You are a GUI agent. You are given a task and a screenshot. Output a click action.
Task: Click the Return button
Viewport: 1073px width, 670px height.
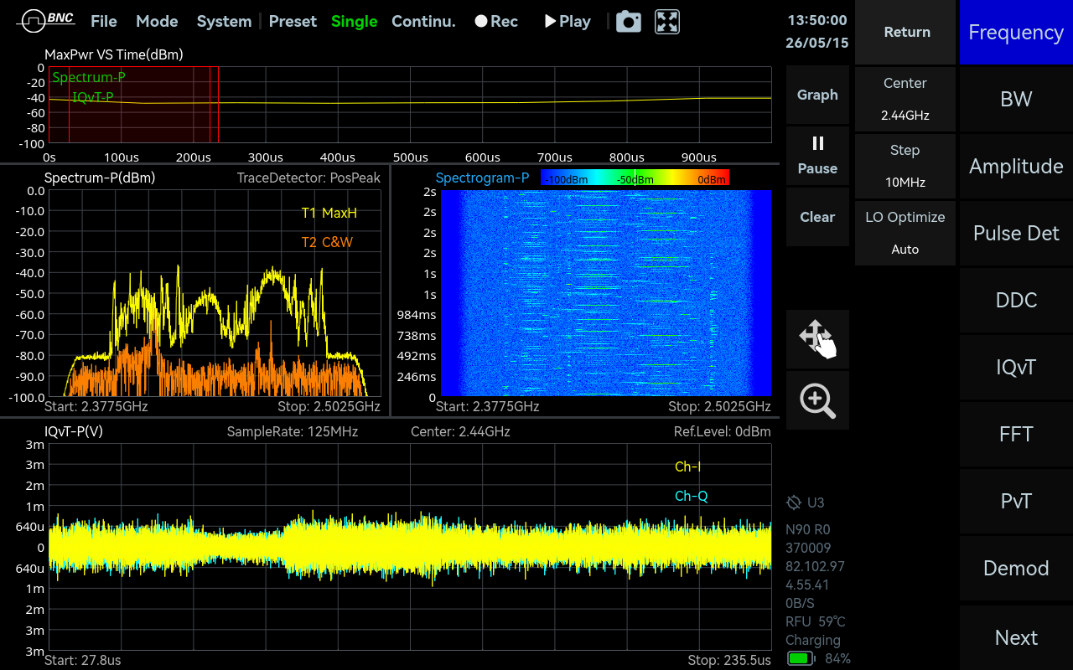point(907,32)
